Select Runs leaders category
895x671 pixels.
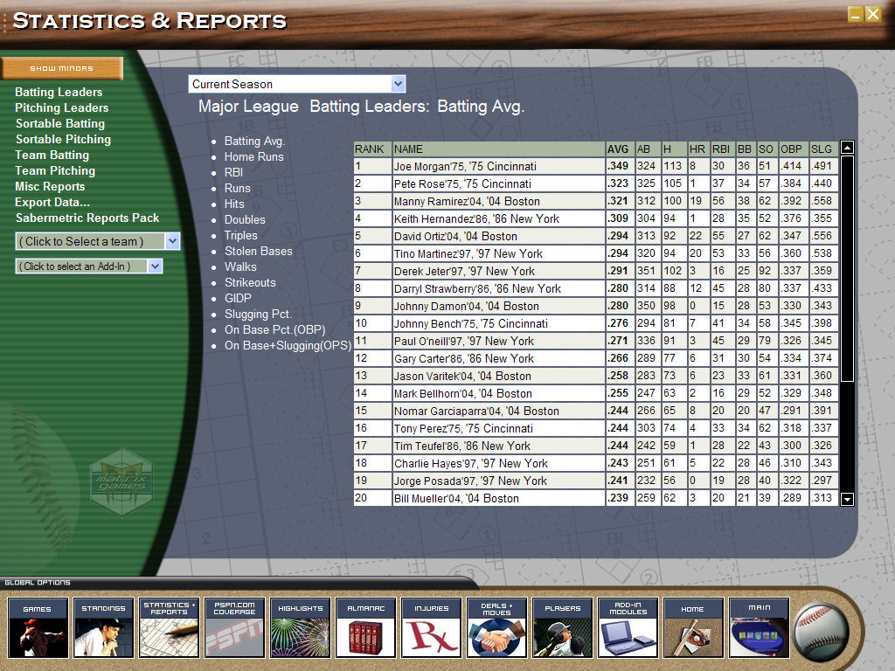click(x=238, y=188)
